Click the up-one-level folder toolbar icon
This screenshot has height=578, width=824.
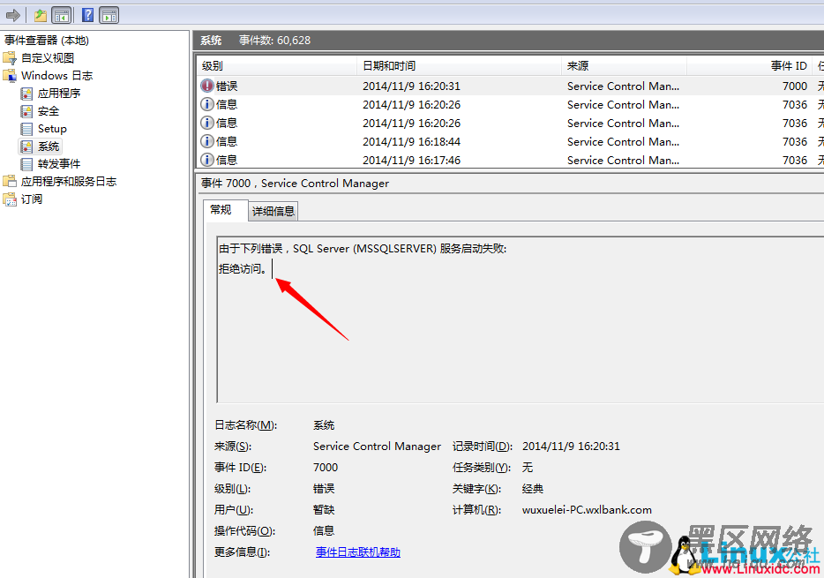(41, 15)
